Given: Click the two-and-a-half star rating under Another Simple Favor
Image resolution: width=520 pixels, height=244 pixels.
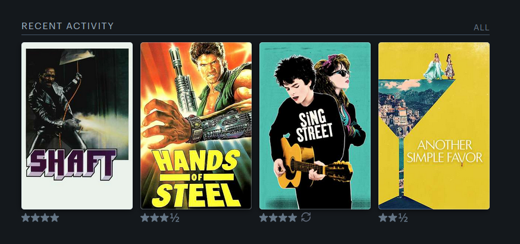Looking at the screenshot, I should 393,218.
